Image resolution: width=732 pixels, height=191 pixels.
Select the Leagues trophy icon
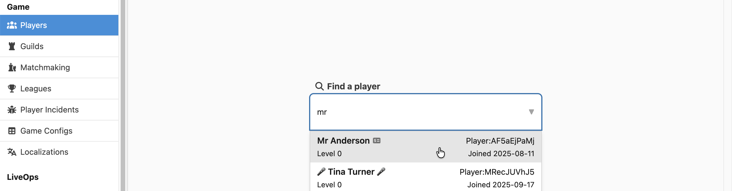(x=12, y=89)
